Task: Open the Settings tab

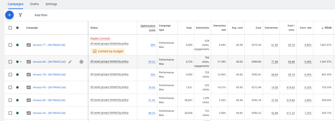Action: (x=51, y=4)
